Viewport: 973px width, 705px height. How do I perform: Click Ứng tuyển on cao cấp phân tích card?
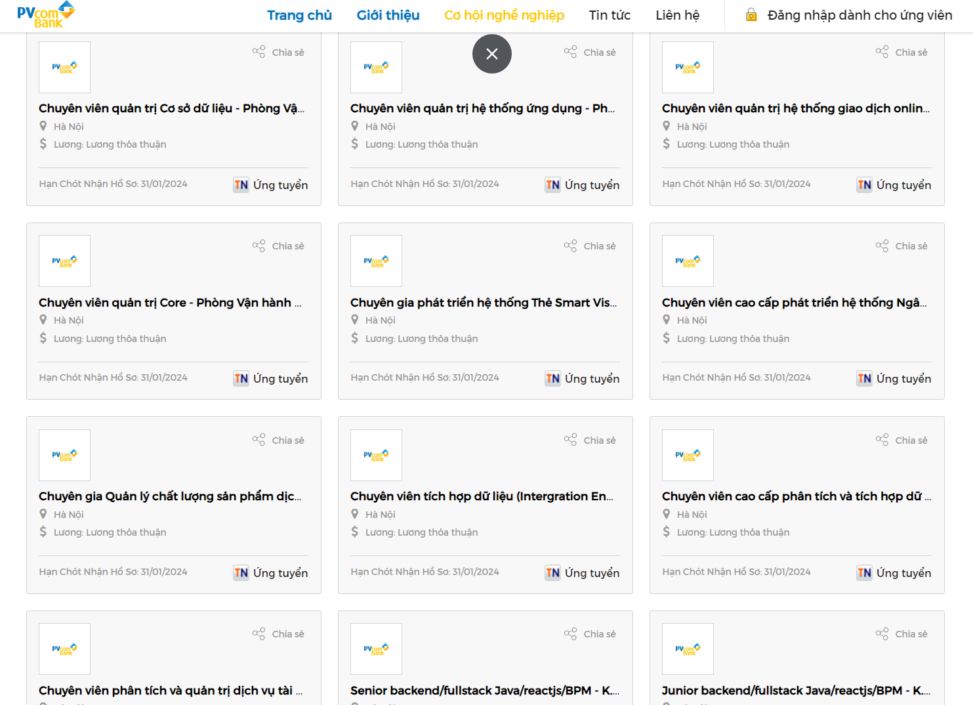coord(903,573)
